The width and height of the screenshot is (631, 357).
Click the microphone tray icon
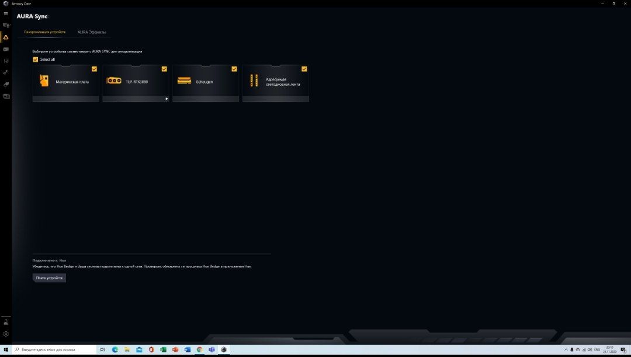coord(572,350)
